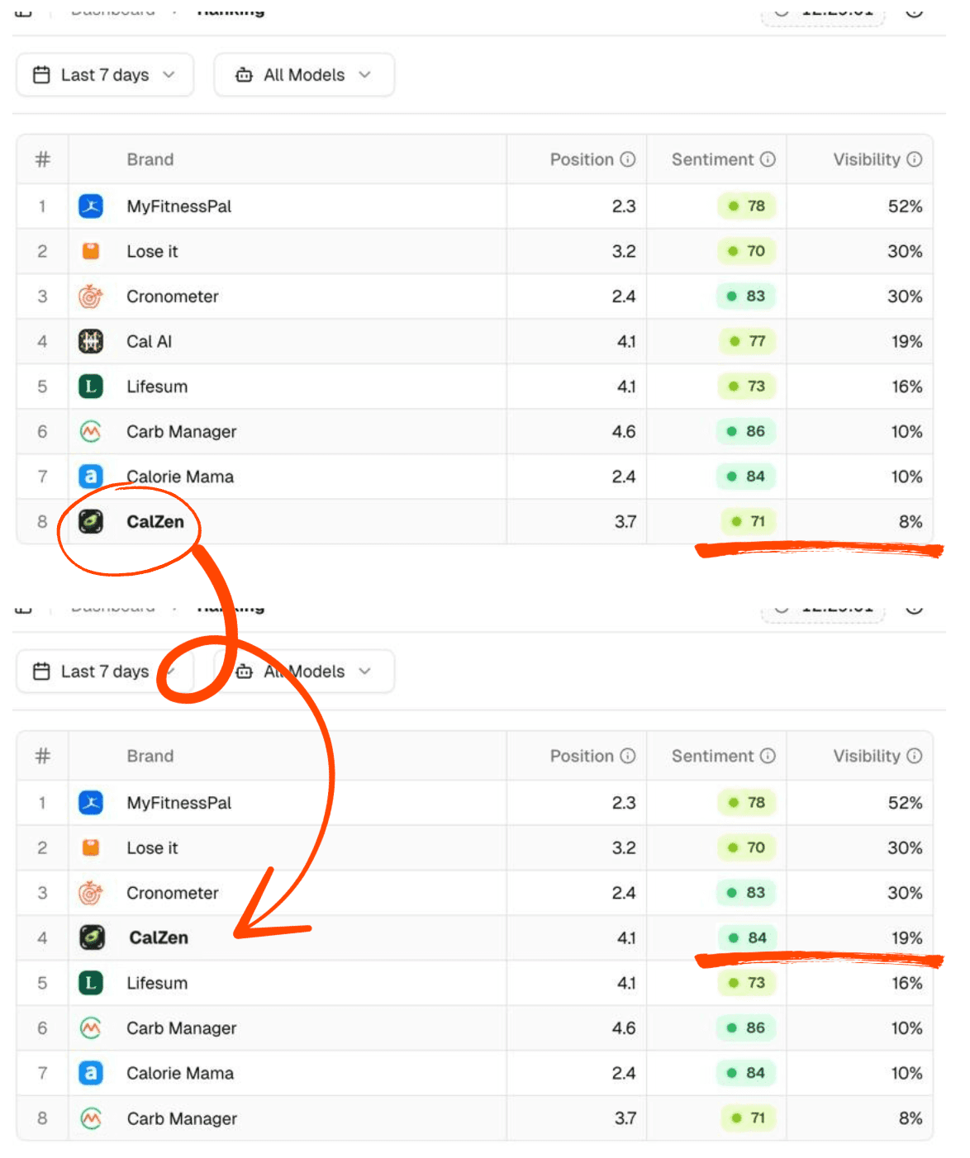970x1158 pixels.
Task: Expand the second Last 7 days filter
Action: pyautogui.click(x=105, y=672)
